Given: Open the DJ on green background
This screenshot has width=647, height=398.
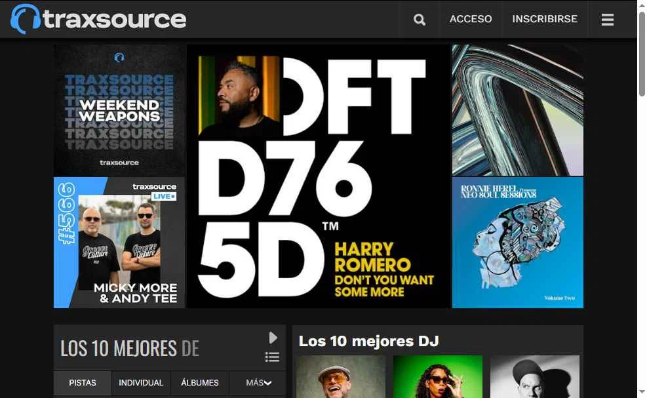Looking at the screenshot, I should (438, 376).
